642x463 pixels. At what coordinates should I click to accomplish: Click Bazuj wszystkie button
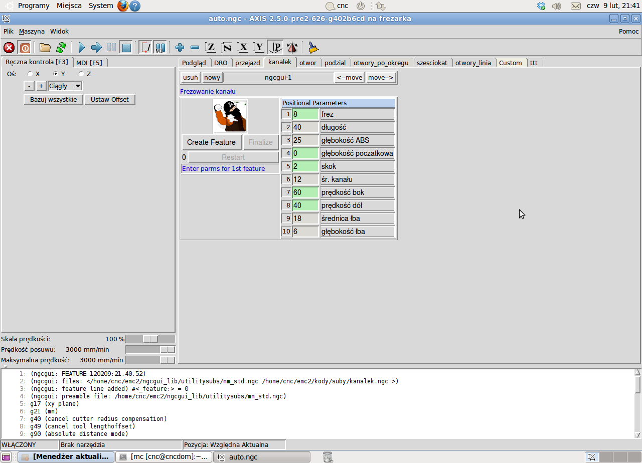54,100
